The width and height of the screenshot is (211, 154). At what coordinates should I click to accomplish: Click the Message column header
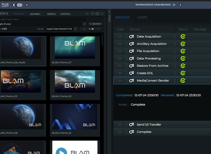coord(200,29)
